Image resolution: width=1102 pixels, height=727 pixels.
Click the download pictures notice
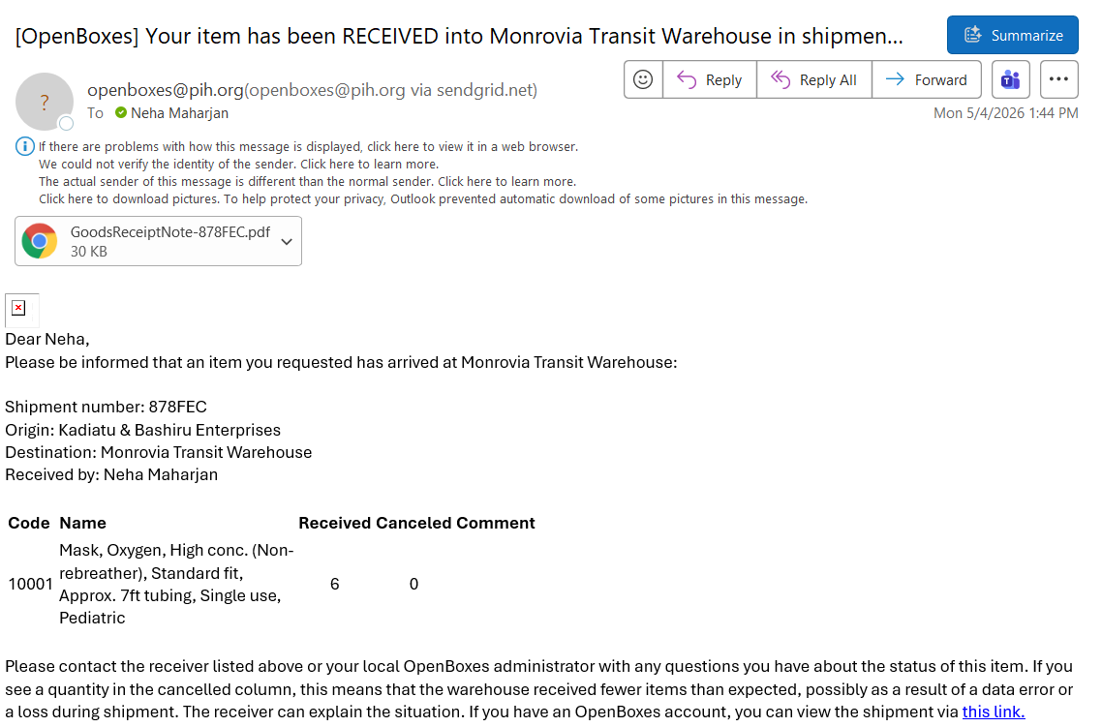coord(423,199)
